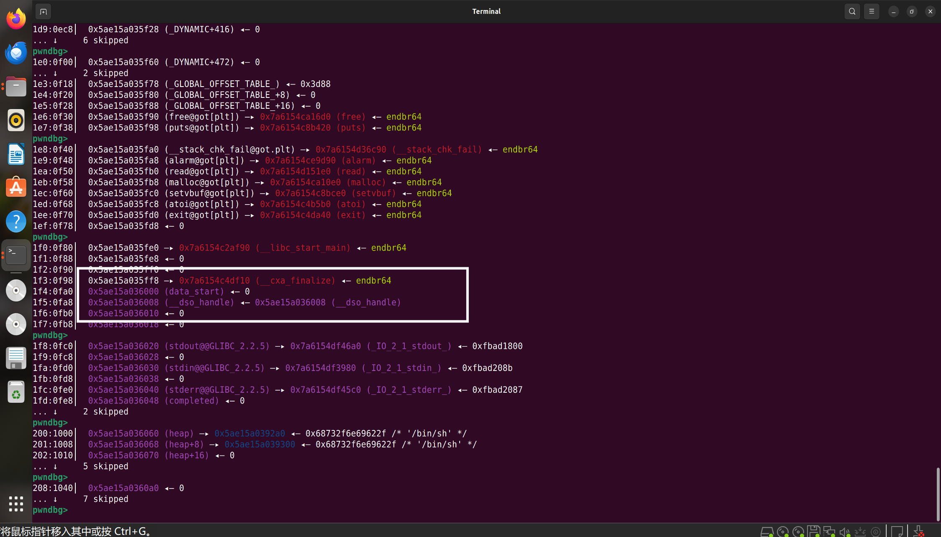Screen dimensions: 941x537
Task: Click the data_start address 0x5ae15a036000
Action: pos(123,292)
